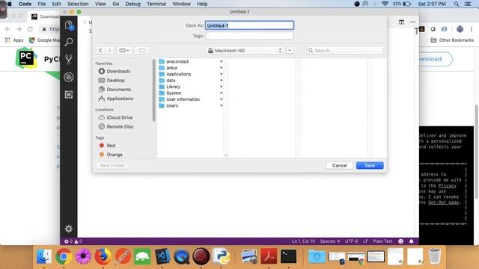Open the Extensions icon in activity bar
Screen dimensions: 479x269
click(x=69, y=95)
